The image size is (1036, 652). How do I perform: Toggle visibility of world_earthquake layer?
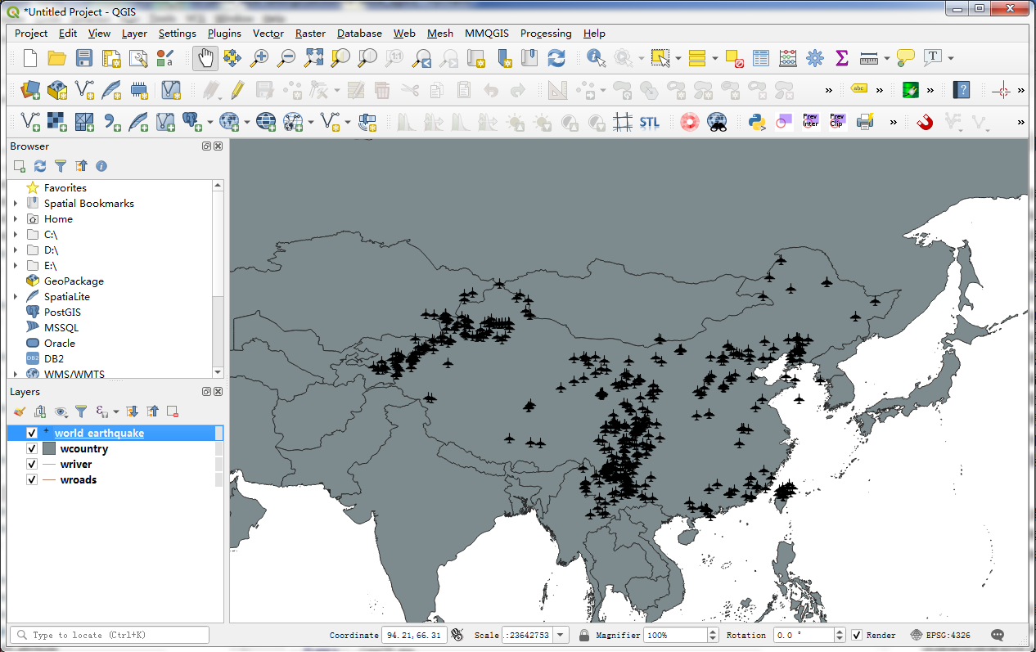coord(32,433)
